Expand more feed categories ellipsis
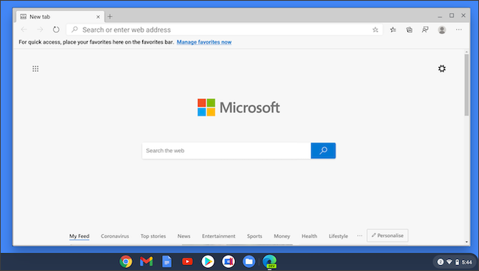The height and width of the screenshot is (271, 479). pos(359,236)
